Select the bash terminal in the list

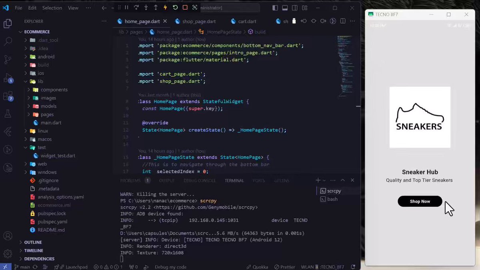tap(332, 199)
